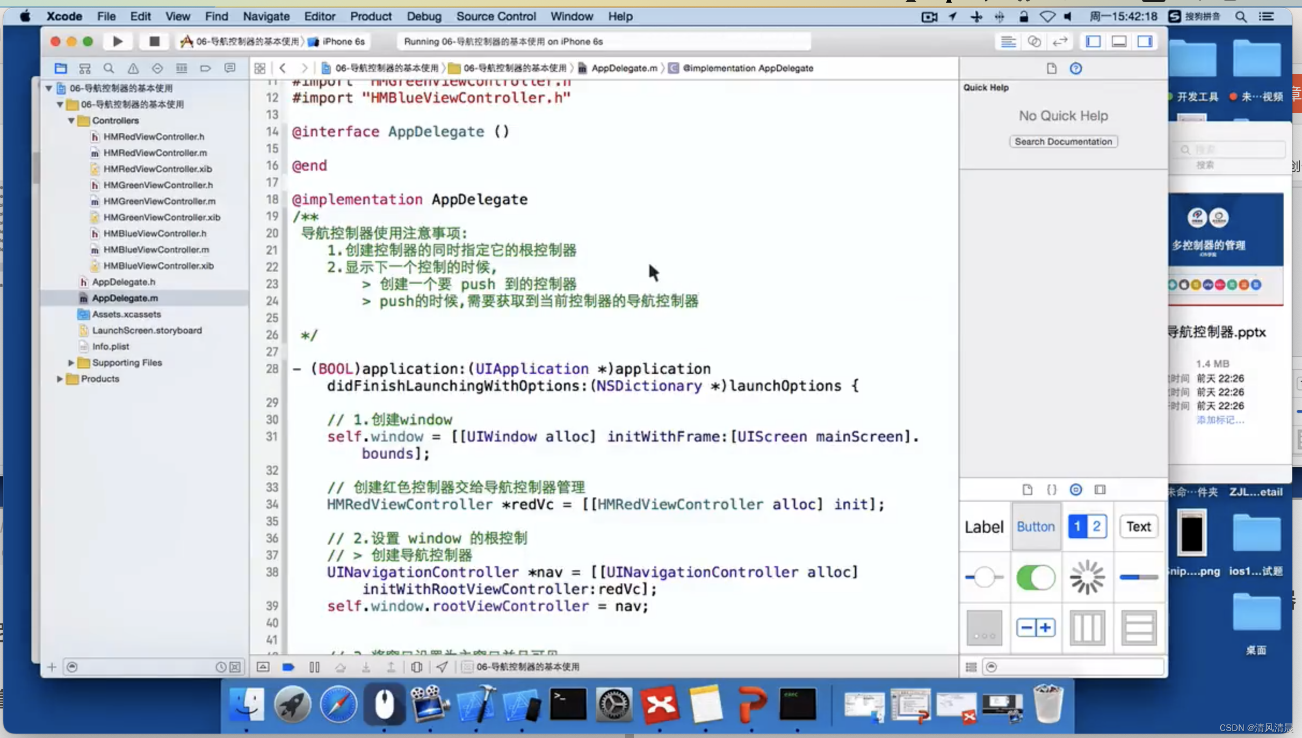Show the Quick Help inspector
The image size is (1302, 738).
pos(1075,68)
